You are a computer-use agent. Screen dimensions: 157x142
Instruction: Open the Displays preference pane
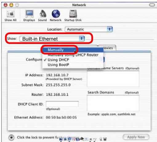pyautogui.click(x=29, y=16)
